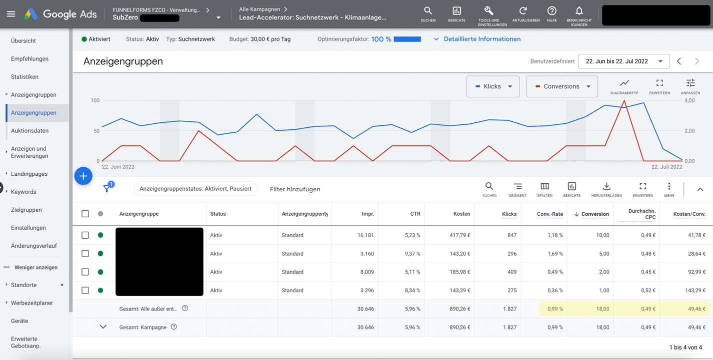Select the fourth ad group row checkbox
This screenshot has width=713, height=360.
point(85,291)
